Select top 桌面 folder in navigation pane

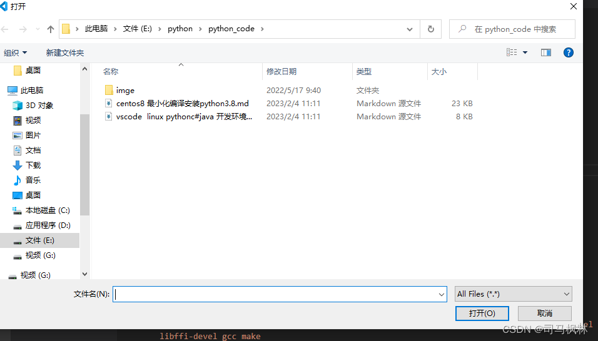tap(33, 71)
